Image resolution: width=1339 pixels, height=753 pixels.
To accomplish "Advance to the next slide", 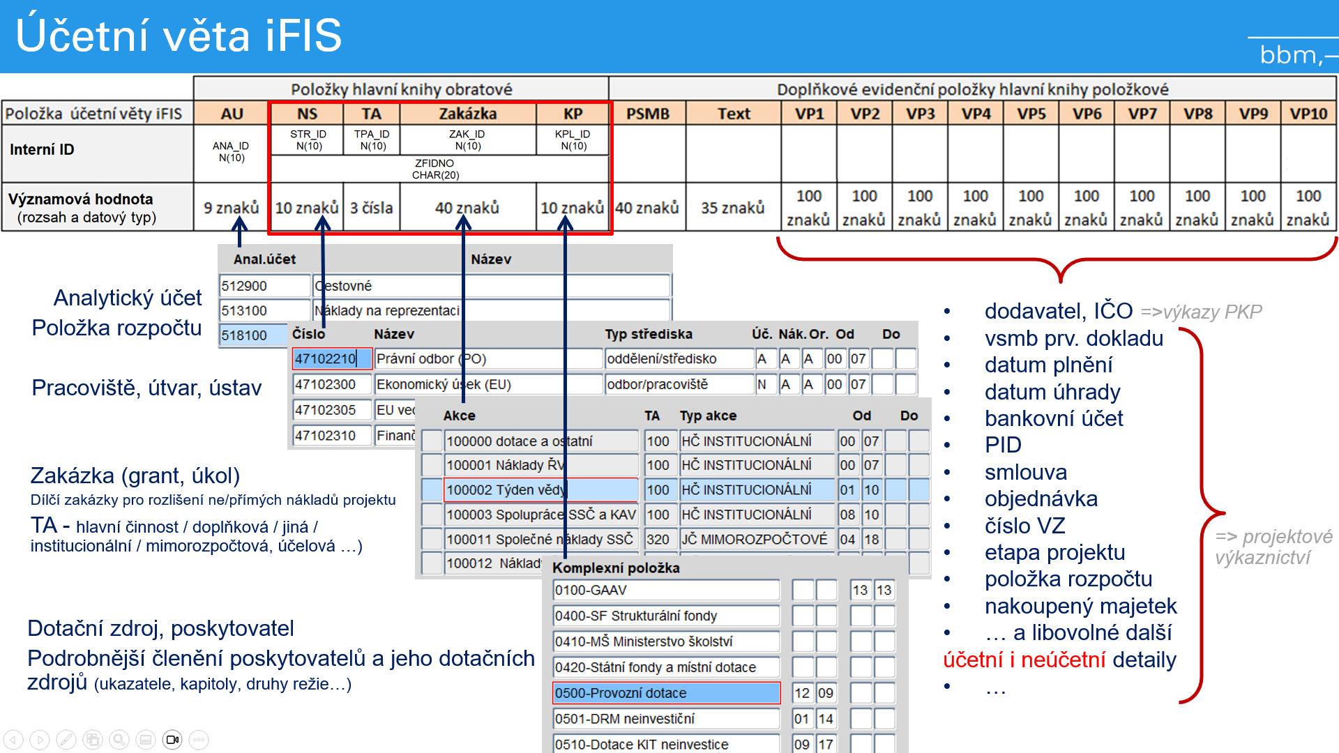I will point(40,740).
